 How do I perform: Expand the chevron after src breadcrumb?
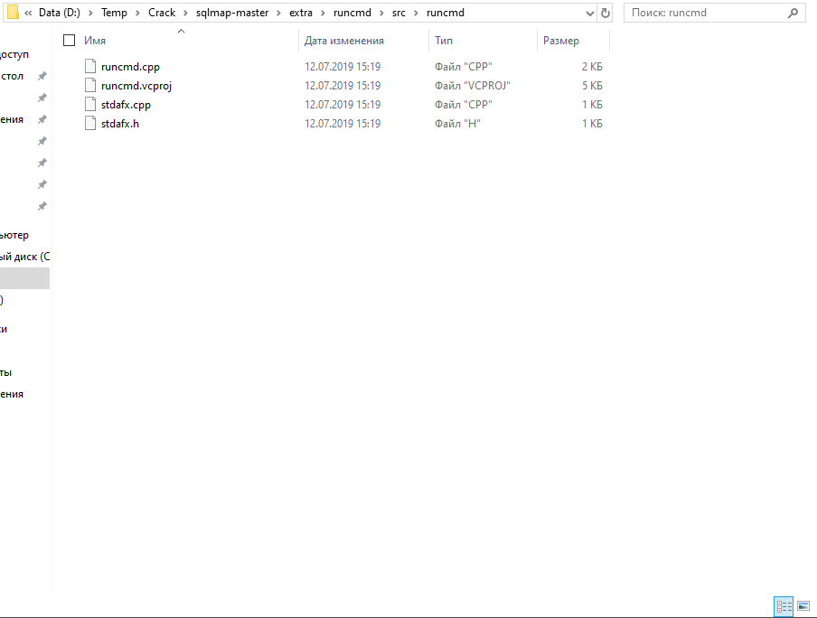coord(416,13)
